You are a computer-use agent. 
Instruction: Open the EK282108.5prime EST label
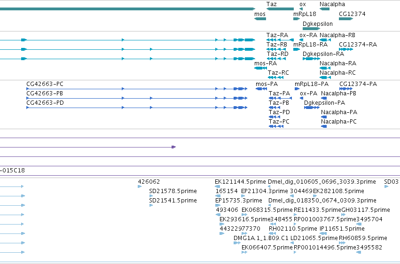tap(338, 191)
